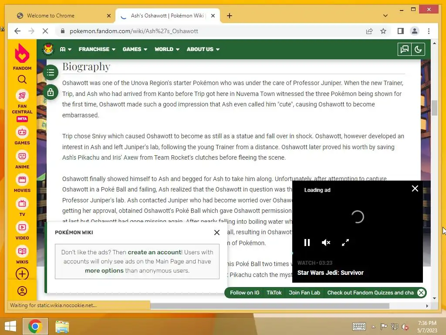Screen dimensions: 446x335
Task: Open the Wikis section in sidebar
Action: (x=22, y=255)
